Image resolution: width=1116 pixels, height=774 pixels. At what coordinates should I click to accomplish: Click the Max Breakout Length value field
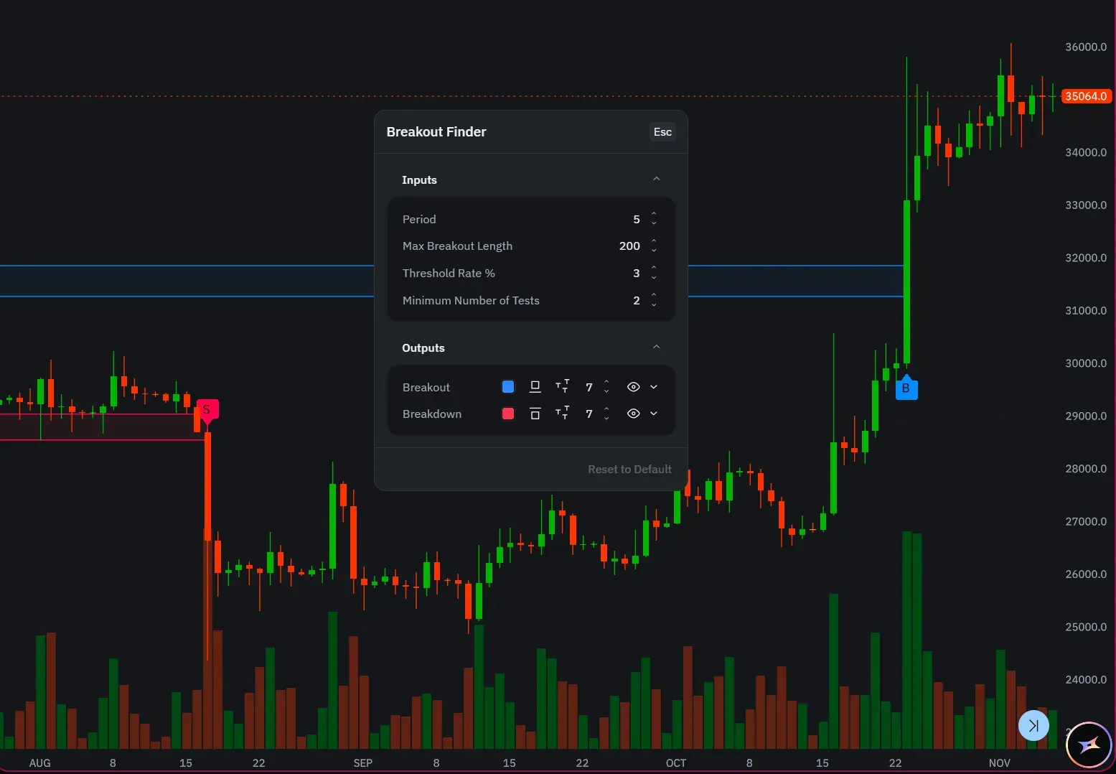tap(629, 246)
